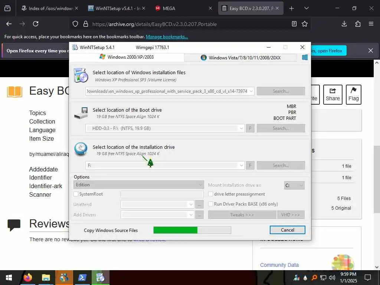List all tabs dropdown arrow
The image size is (380, 285).
(x=306, y=8)
